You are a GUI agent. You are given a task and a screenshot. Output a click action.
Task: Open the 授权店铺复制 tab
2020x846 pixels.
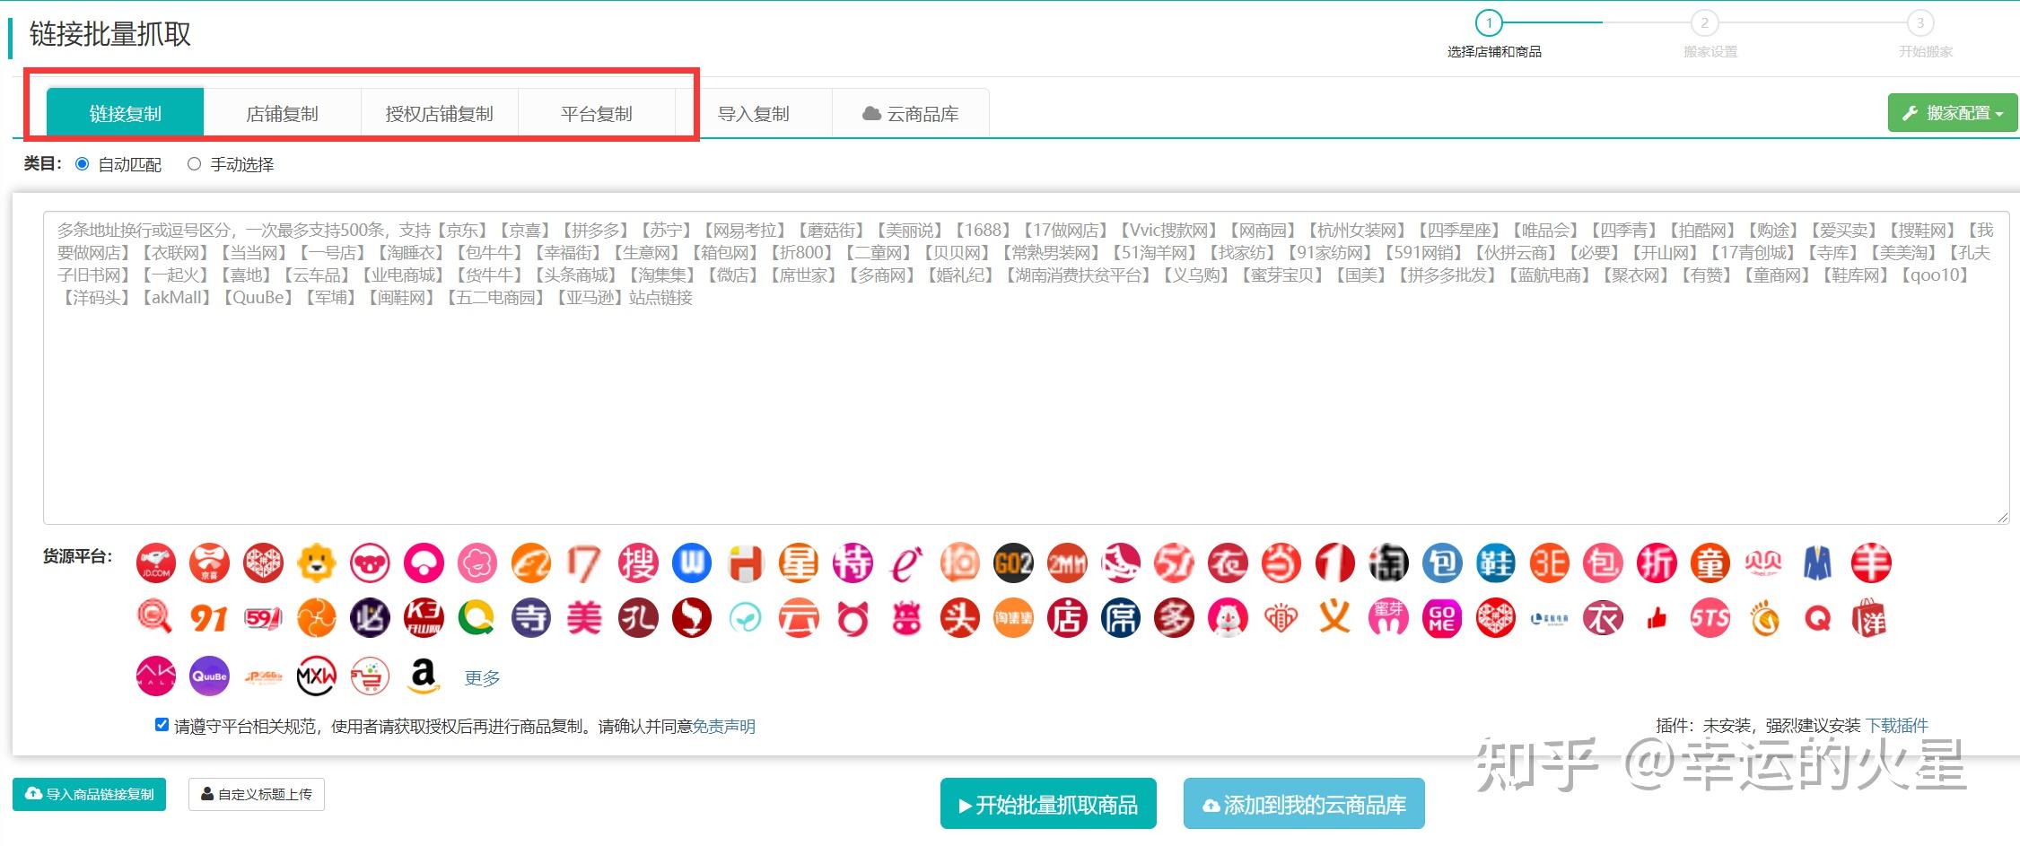[x=440, y=113]
